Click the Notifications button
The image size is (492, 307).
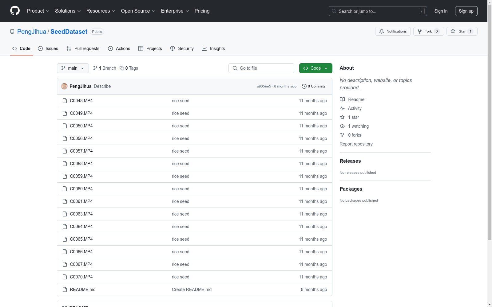(x=393, y=31)
